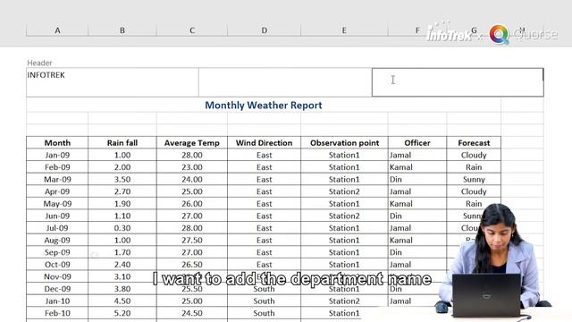Select the Jan-09 month cell
572x322 pixels.
pos(57,155)
